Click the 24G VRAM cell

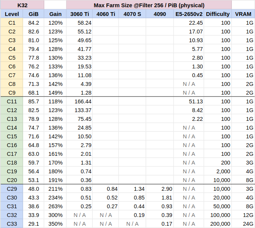(x=243, y=224)
